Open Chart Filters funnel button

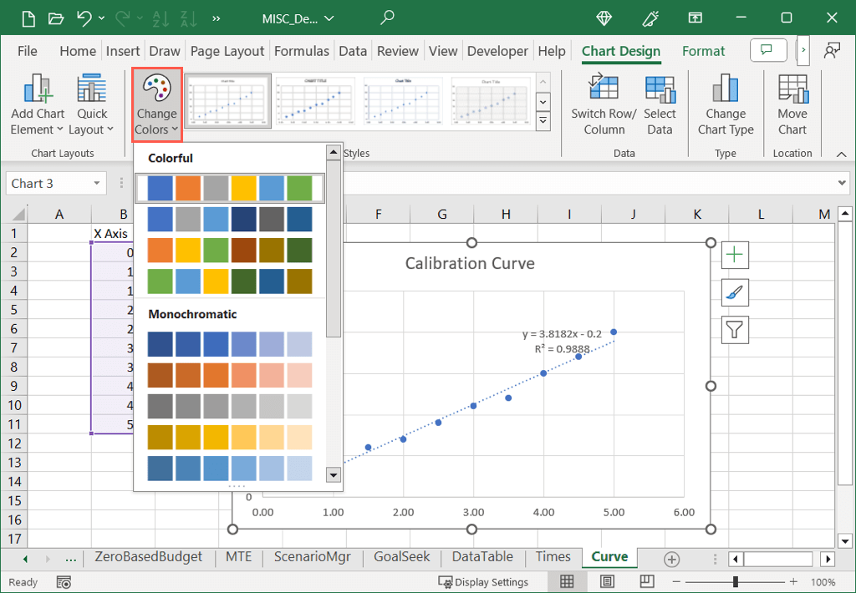[735, 330]
